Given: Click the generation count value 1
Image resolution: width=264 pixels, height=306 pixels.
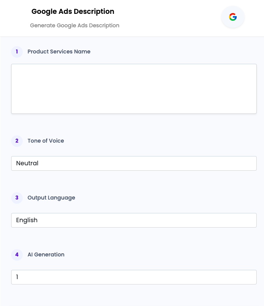Looking at the screenshot, I should tap(17, 277).
